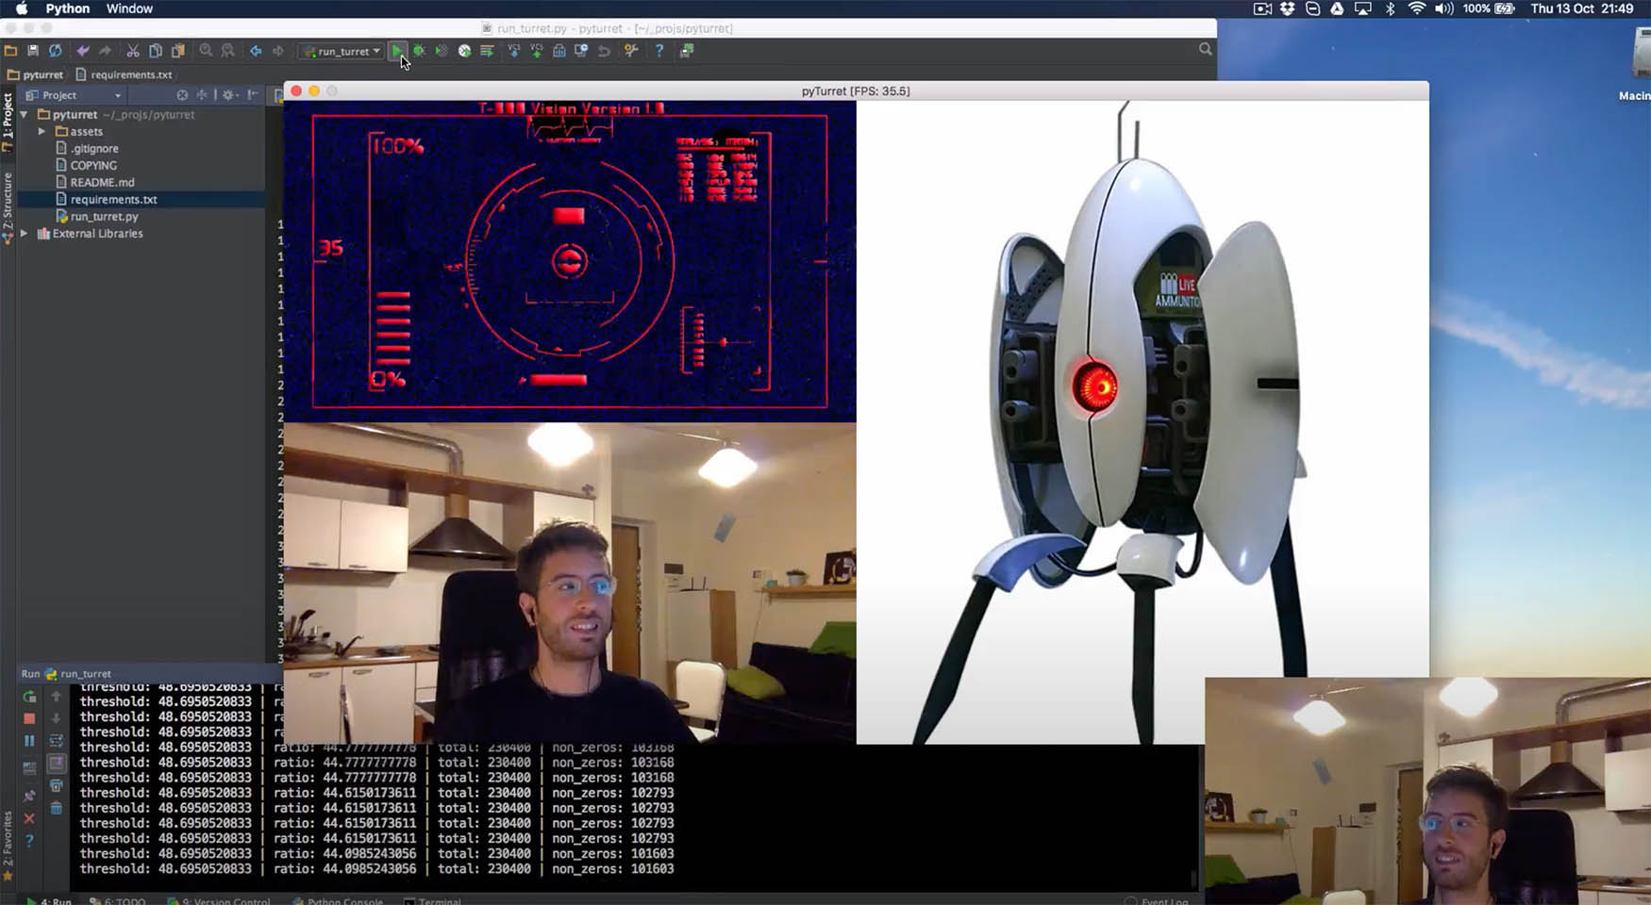Viewport: 1651px width, 905px height.
Task: Click the Undo arrow in the toolbar
Action: click(83, 51)
